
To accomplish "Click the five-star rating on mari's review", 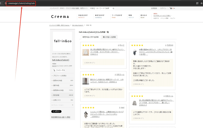I will tap(88, 108).
